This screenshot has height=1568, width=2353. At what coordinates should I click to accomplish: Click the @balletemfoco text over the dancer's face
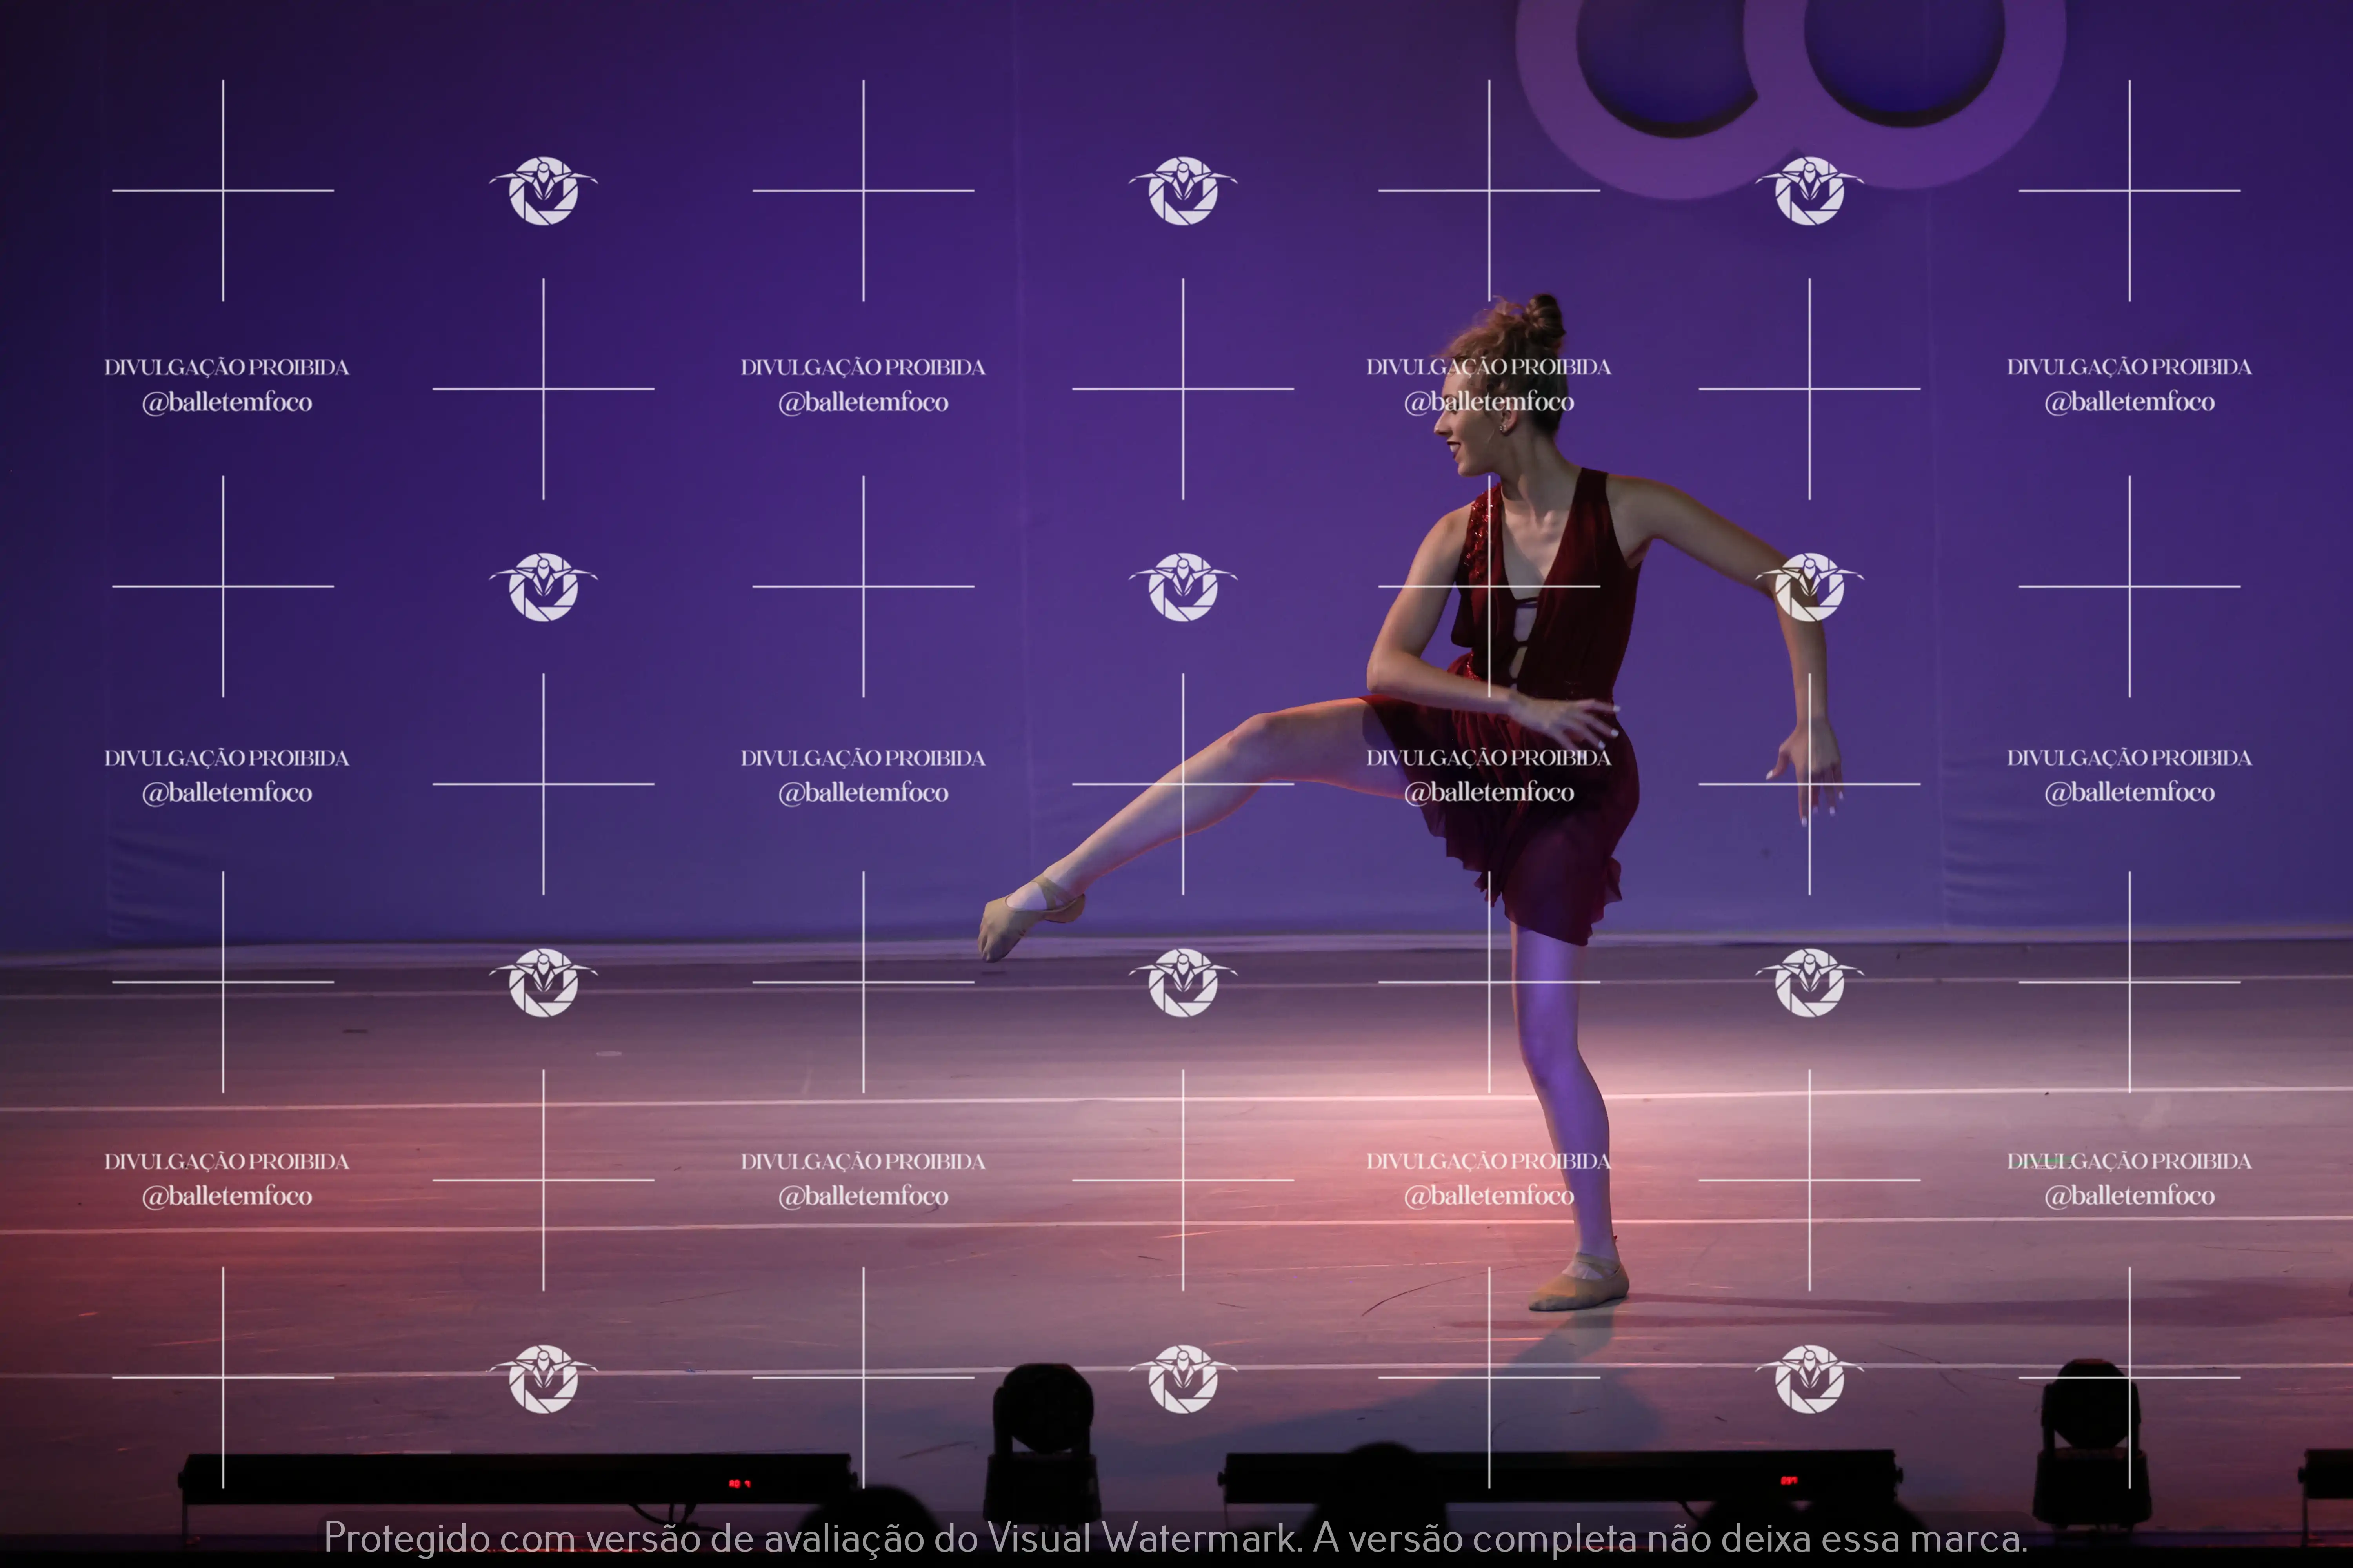pos(1489,402)
